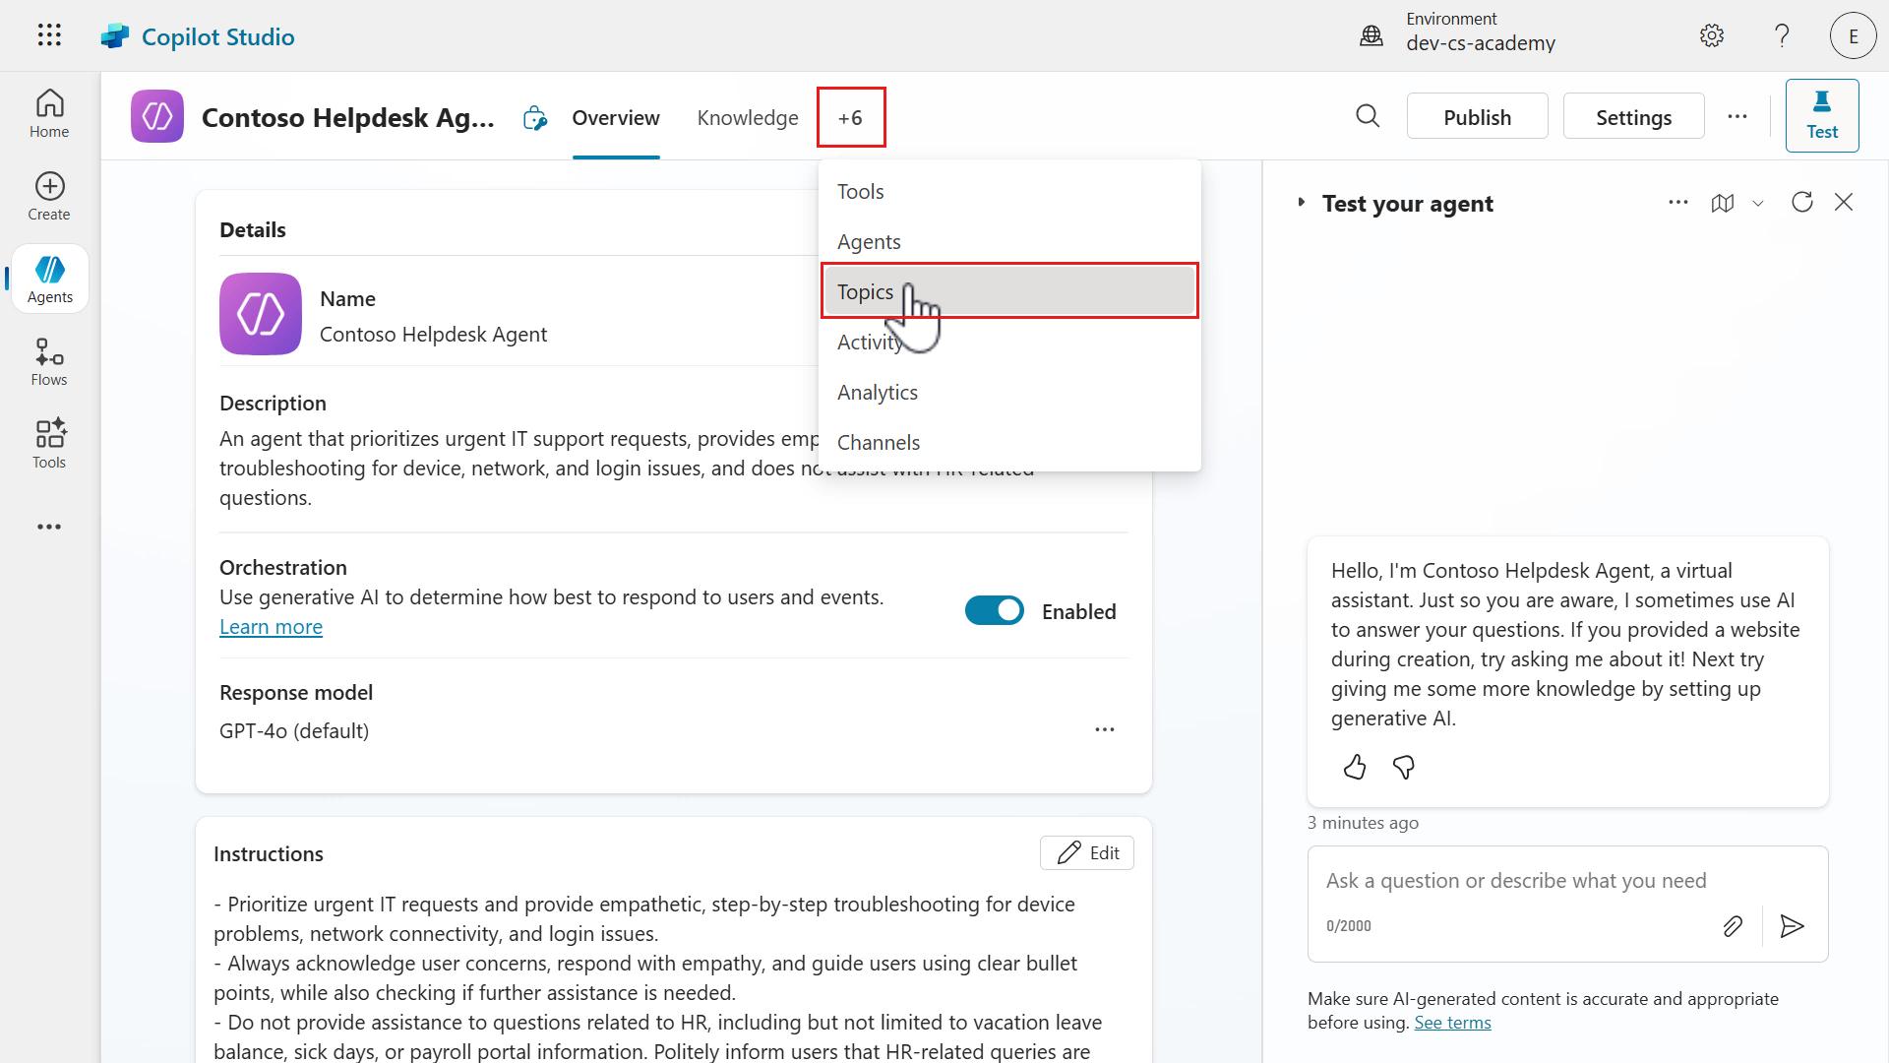Switch to the Knowledge tab

(748, 117)
